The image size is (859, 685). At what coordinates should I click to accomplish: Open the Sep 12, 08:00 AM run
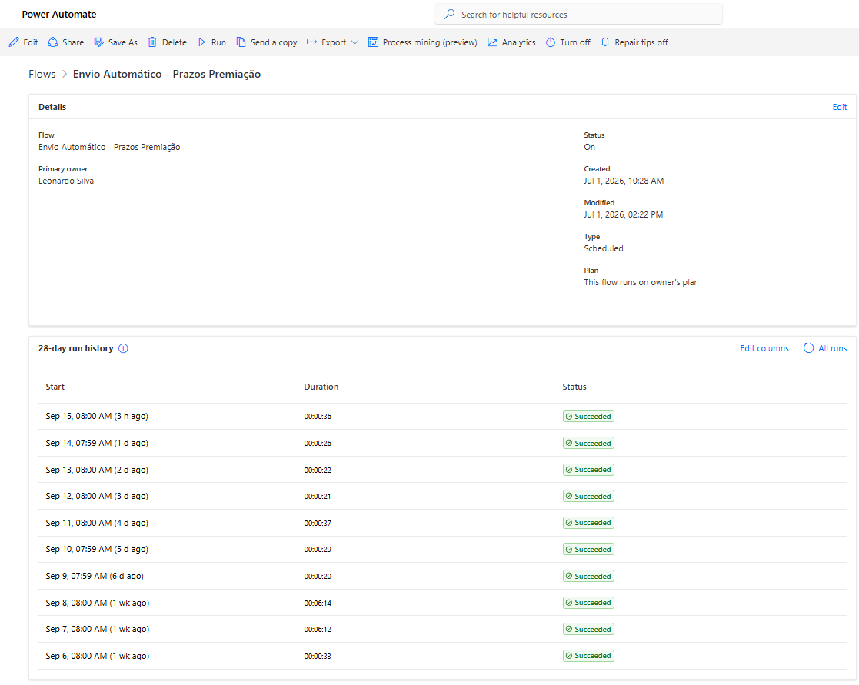97,496
